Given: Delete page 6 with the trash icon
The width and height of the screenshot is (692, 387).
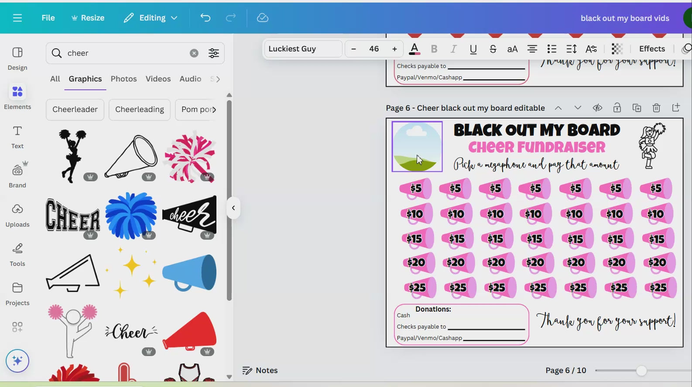Looking at the screenshot, I should pos(656,108).
